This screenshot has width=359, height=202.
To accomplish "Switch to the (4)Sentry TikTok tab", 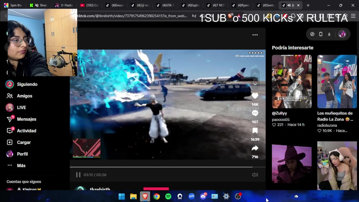I will click(266, 5).
